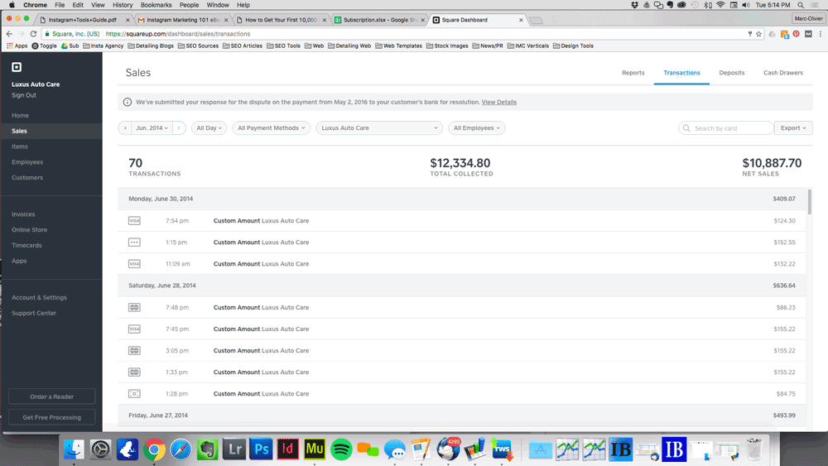Open the Design Tools bookmarks folder
Screen dimensions: 828x466
[573, 46]
